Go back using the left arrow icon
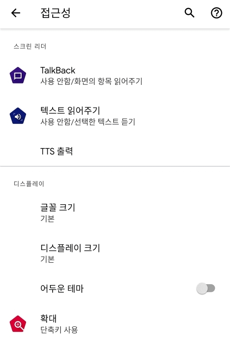Viewport: 230px width, 343px height. [x=16, y=13]
